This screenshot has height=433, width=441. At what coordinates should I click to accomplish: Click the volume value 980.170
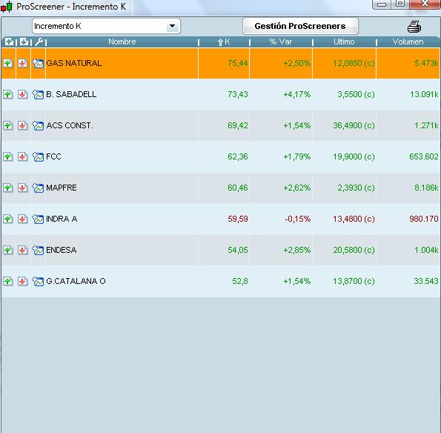(423, 219)
